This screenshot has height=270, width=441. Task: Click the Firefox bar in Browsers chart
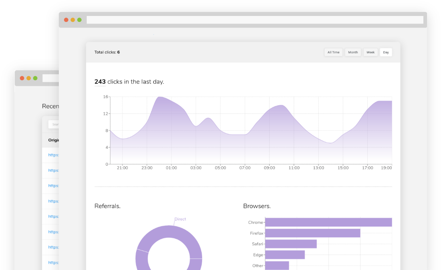tap(313, 233)
